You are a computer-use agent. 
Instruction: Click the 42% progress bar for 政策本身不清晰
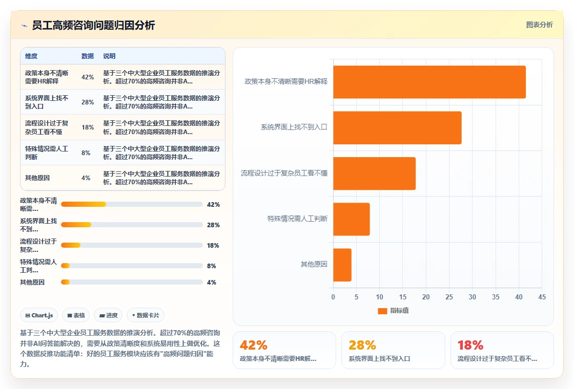(132, 204)
